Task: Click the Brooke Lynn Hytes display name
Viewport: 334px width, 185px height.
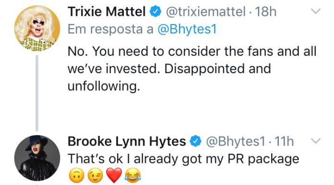Action: coord(127,141)
